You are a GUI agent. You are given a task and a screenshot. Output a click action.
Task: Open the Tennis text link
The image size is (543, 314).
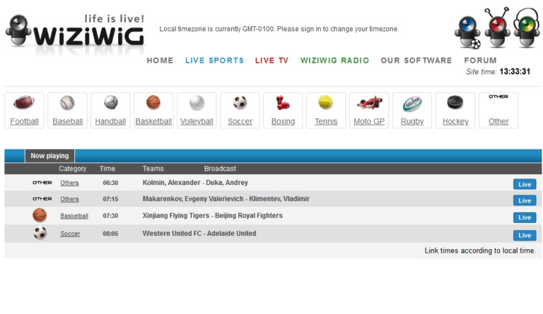tap(326, 121)
